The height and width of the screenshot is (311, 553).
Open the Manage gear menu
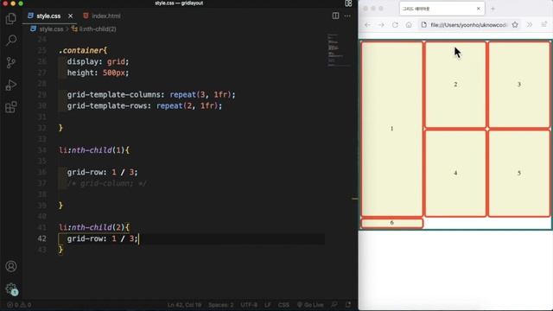(11, 289)
